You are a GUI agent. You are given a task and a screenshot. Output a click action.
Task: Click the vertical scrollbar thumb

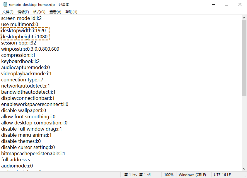(x=244, y=58)
